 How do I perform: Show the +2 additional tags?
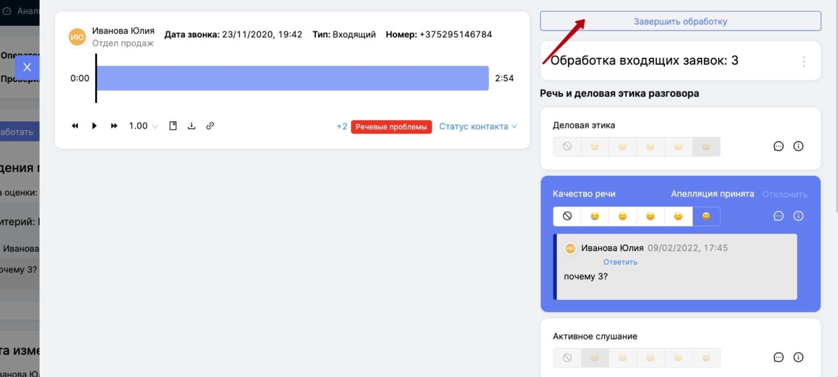[x=342, y=127]
